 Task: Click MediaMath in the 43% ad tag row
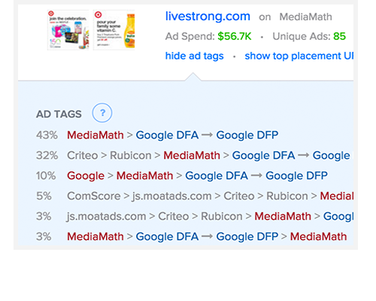click(96, 135)
